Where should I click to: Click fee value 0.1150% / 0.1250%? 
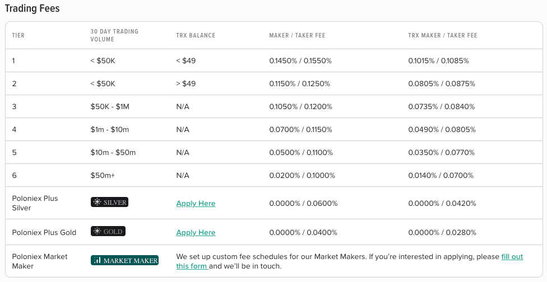click(x=300, y=83)
